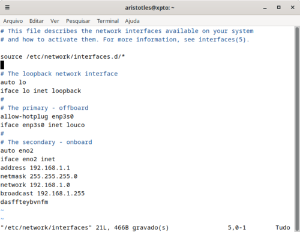Click the word 'louco' in the iface line

(76, 125)
